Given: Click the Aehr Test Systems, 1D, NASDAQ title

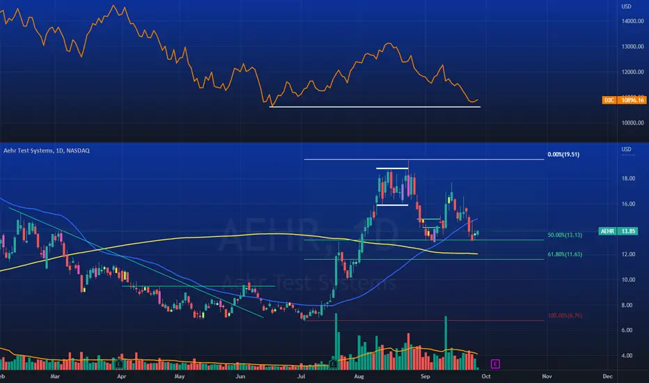Looking at the screenshot, I should [47, 150].
